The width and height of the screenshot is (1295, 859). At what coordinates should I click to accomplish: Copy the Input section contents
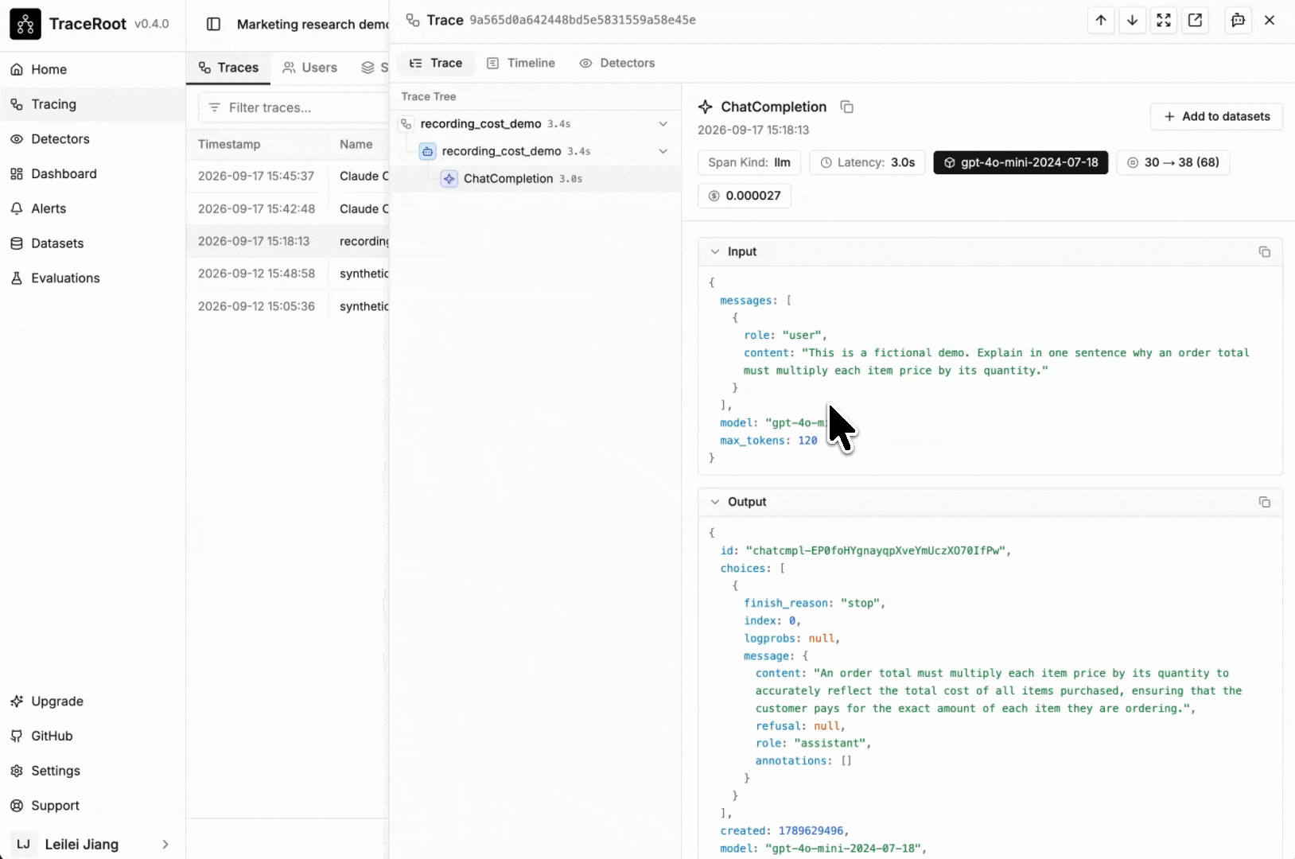[1264, 251]
